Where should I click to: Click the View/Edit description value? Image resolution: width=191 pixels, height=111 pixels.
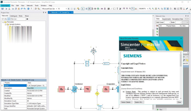point(37,88)
